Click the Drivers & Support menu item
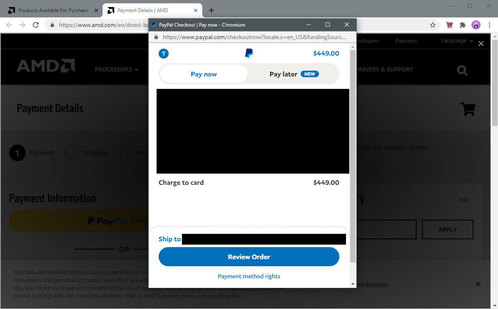Image resolution: width=498 pixels, height=309 pixels. click(x=385, y=69)
